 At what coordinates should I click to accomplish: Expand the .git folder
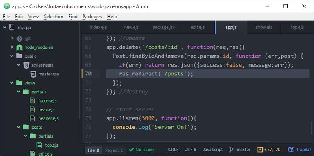point(12,39)
